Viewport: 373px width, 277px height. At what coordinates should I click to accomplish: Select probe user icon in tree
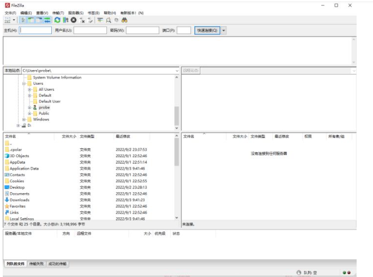point(35,107)
